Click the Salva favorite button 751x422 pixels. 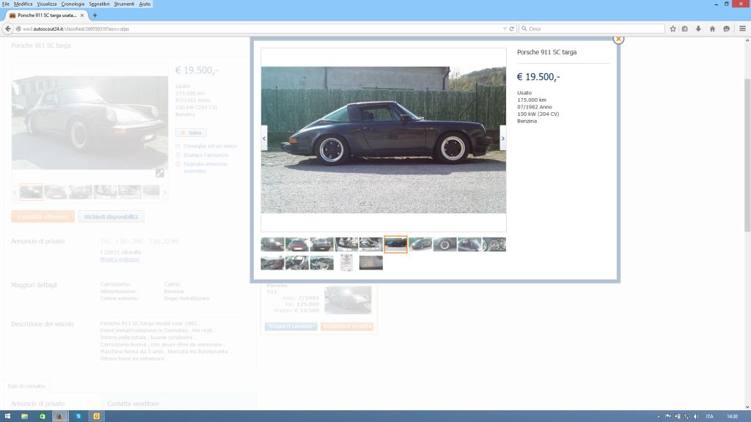(191, 133)
